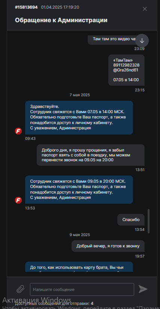Click admin reply confirming 09.05 at 20:00

click(79, 189)
